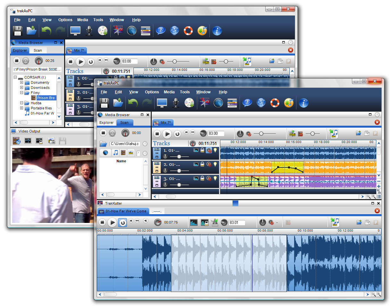Viewport: 391px width, 306px height.
Task: Stop mix playback in the front window
Action: 157,133
